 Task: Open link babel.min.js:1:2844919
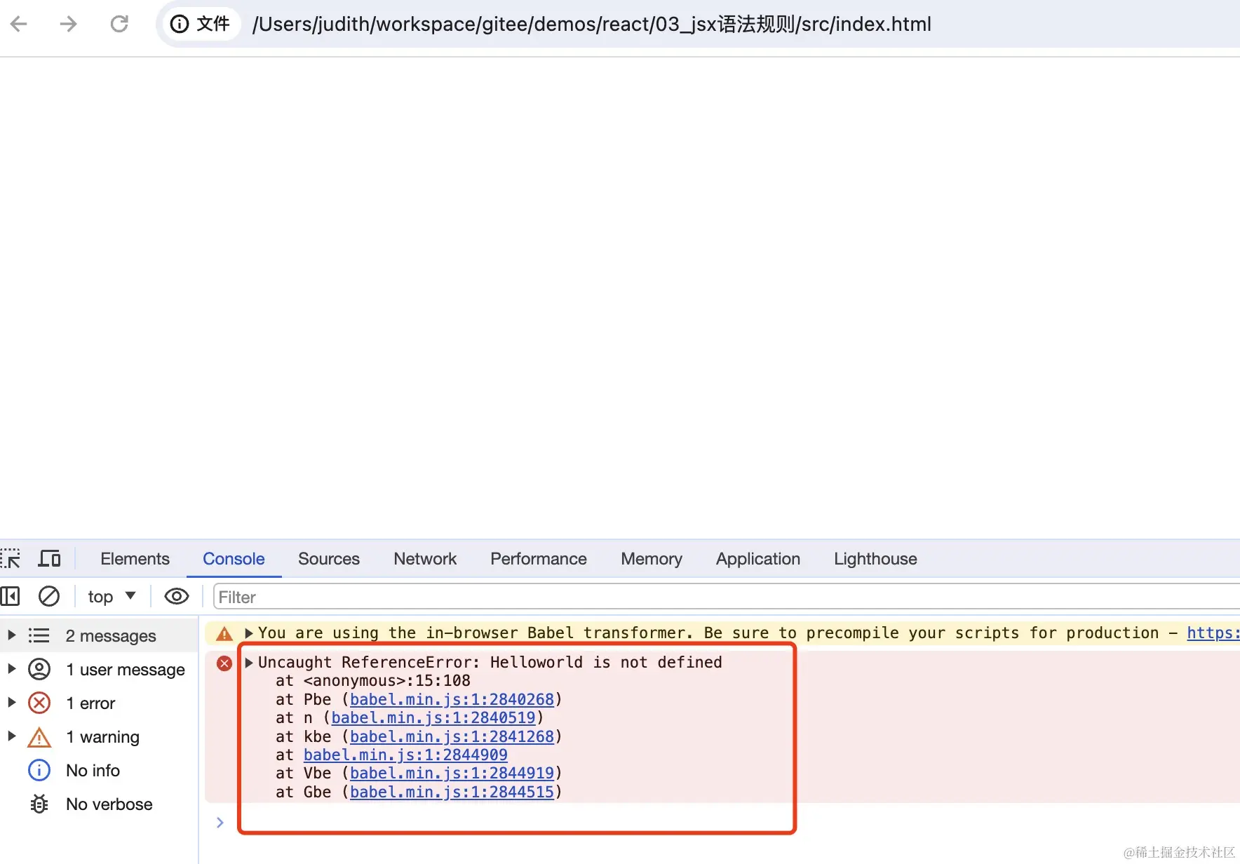point(452,773)
